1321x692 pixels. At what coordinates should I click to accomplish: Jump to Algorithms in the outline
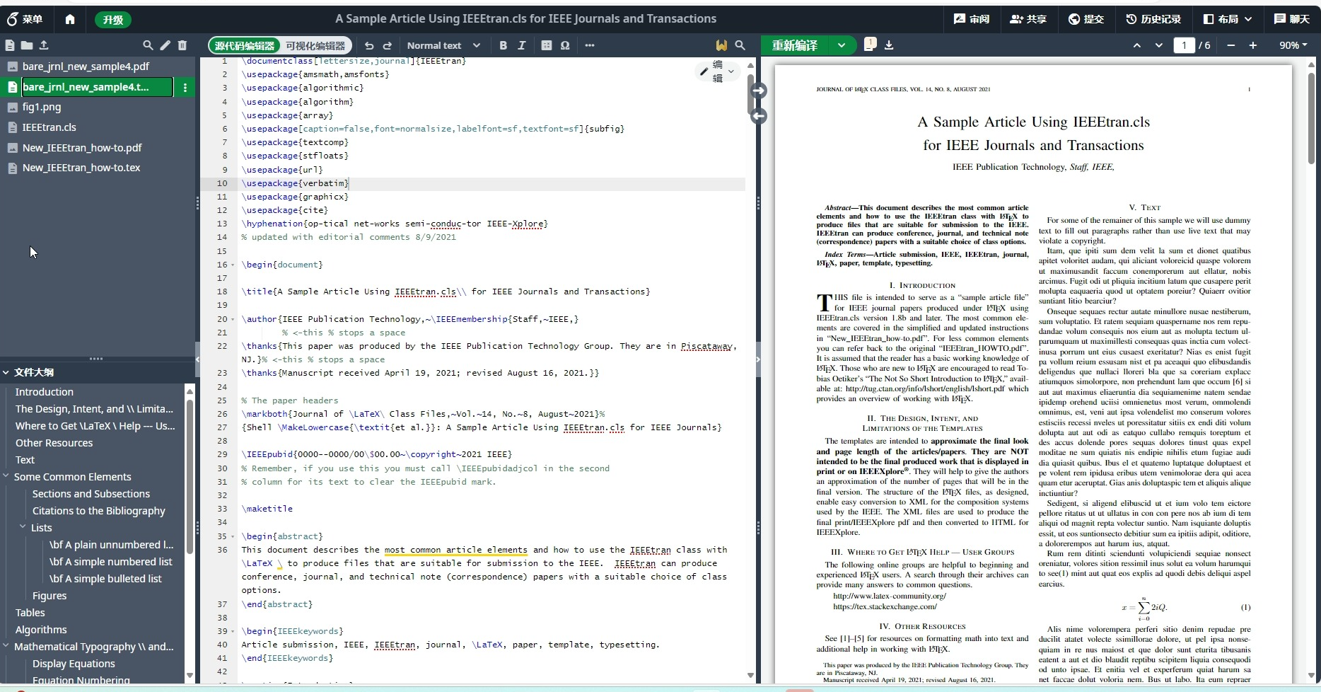pyautogui.click(x=41, y=630)
